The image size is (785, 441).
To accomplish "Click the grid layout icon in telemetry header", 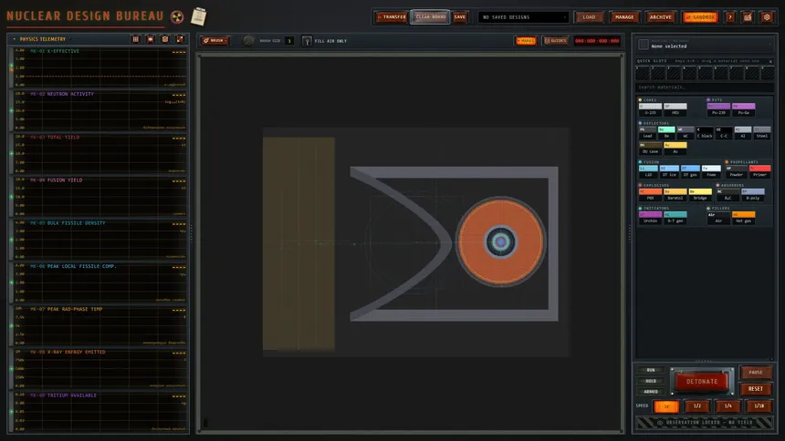I will pos(136,39).
